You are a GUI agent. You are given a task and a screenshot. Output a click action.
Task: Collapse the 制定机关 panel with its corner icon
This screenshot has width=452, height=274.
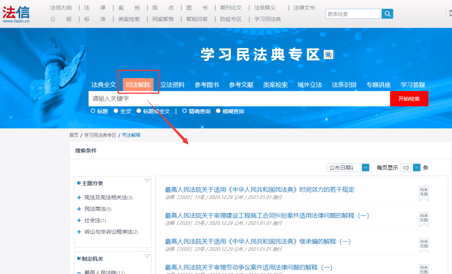point(147,256)
